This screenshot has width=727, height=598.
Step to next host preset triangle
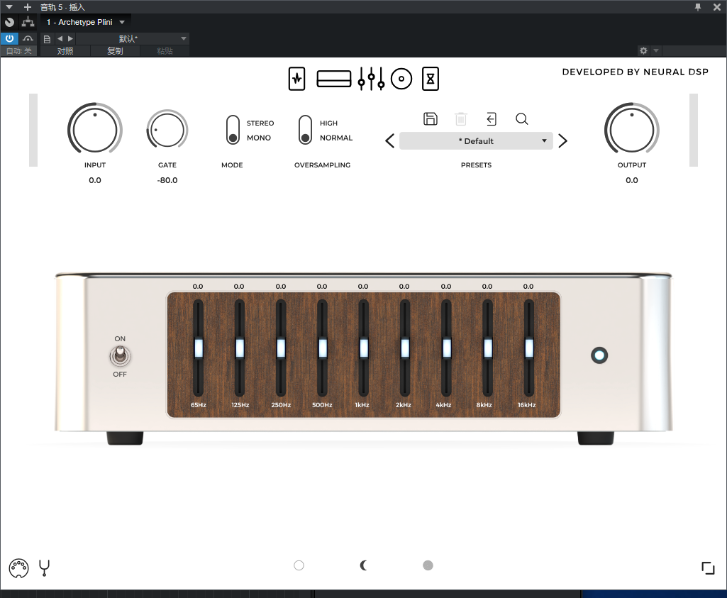[70, 38]
